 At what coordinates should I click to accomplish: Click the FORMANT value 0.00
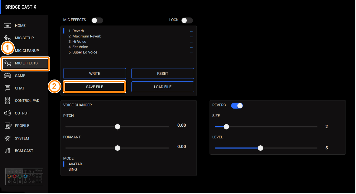(182, 147)
